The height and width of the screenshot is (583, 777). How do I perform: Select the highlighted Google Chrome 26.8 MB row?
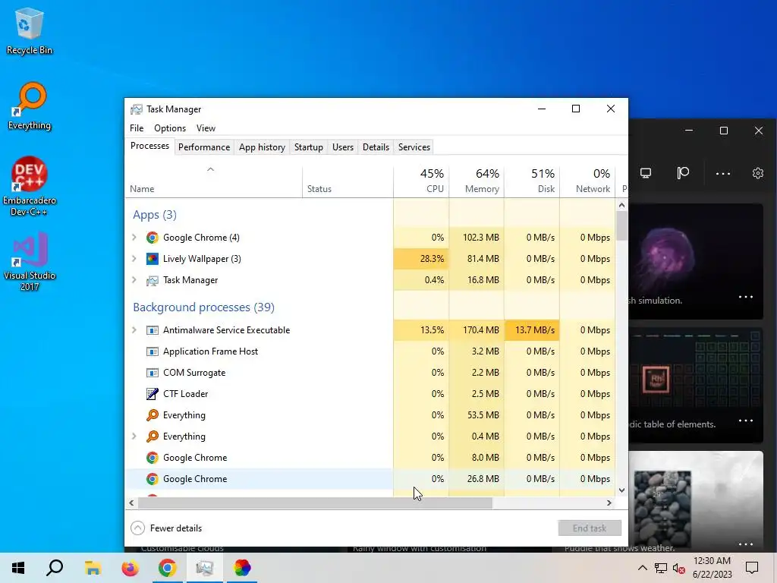coord(370,479)
